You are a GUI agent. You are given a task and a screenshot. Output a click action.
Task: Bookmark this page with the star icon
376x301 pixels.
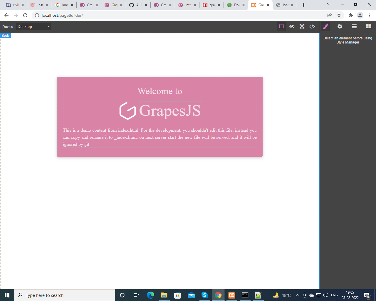point(339,15)
